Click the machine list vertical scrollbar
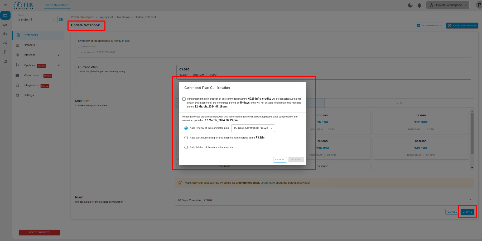 (x=472, y=134)
